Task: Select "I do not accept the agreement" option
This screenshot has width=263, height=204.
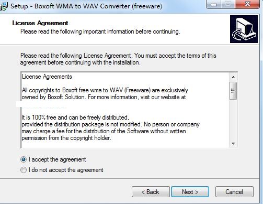Action: pos(24,170)
